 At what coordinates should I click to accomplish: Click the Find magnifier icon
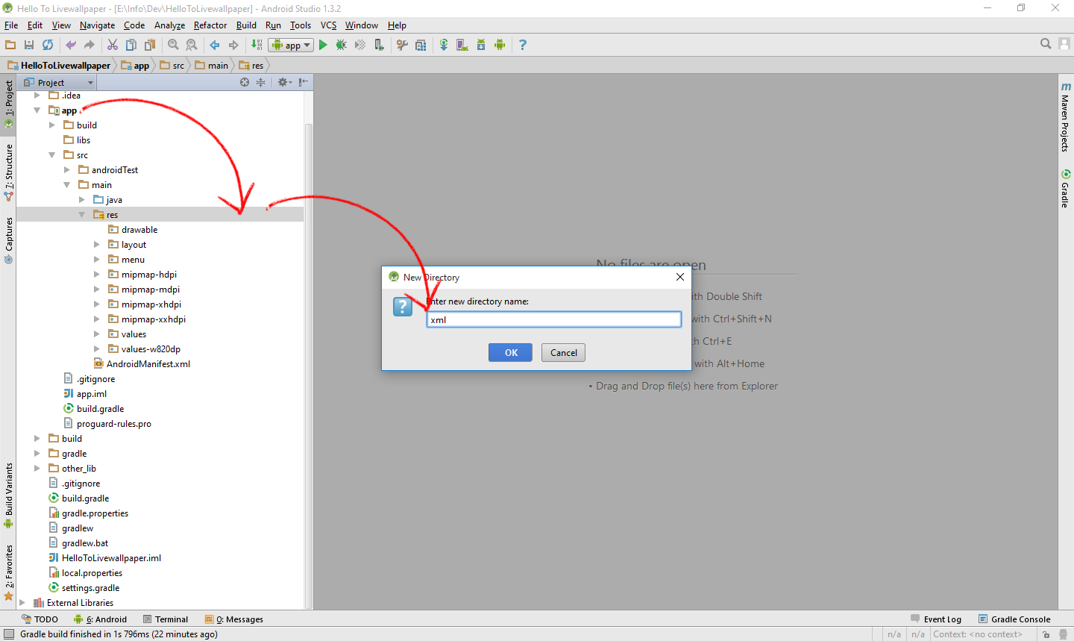click(173, 45)
